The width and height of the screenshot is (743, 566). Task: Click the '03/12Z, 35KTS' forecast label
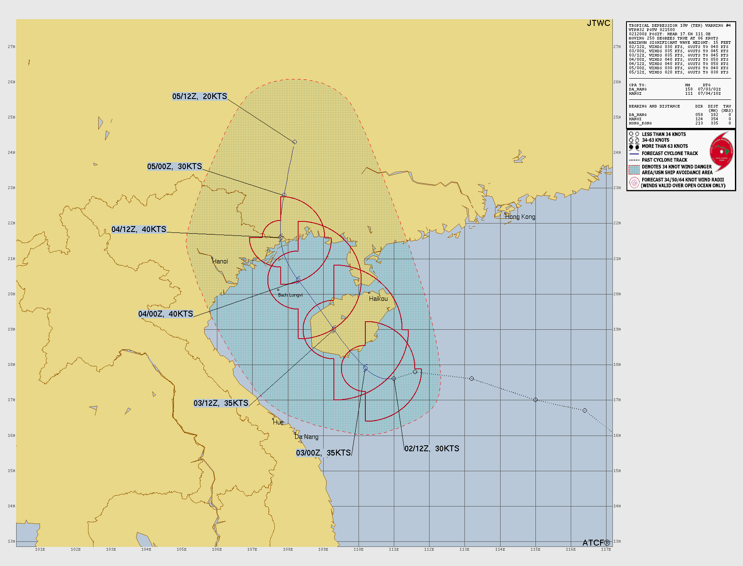coord(221,403)
